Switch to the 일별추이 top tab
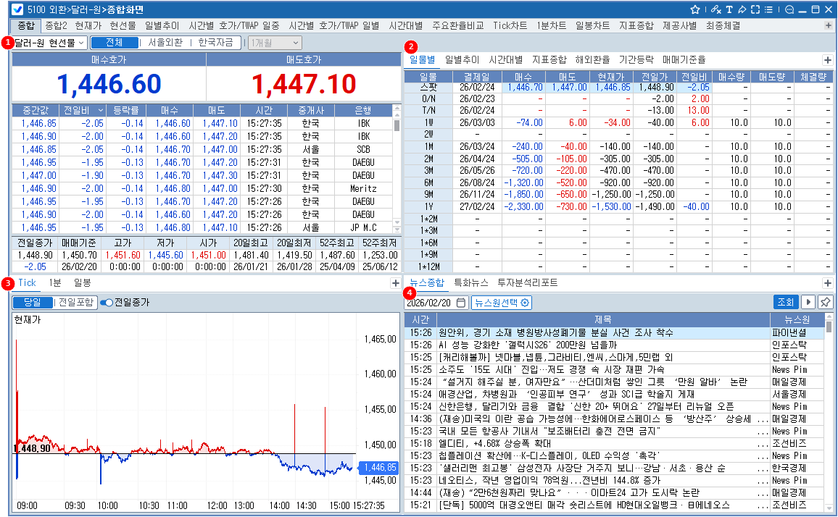 (162, 25)
